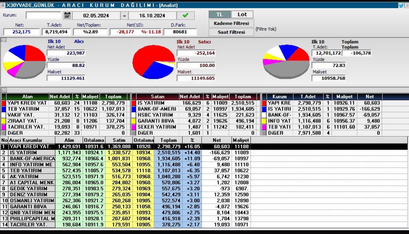This screenshot has width=409, height=234.
Task: Click the T.Adet value 8,719,494
Action: 57,32
